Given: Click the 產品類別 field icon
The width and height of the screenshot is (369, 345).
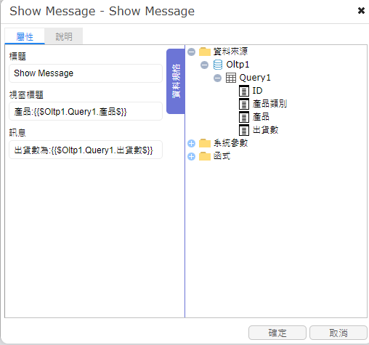Looking at the screenshot, I should (x=244, y=104).
